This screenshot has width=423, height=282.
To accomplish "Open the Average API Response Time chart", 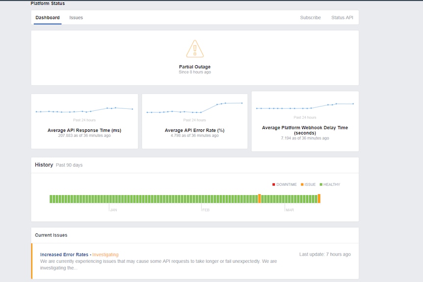I will [84, 110].
